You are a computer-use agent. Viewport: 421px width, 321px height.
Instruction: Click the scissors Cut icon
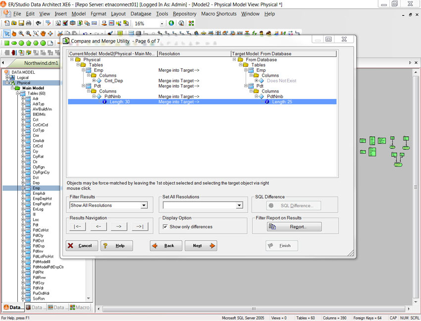60,34
